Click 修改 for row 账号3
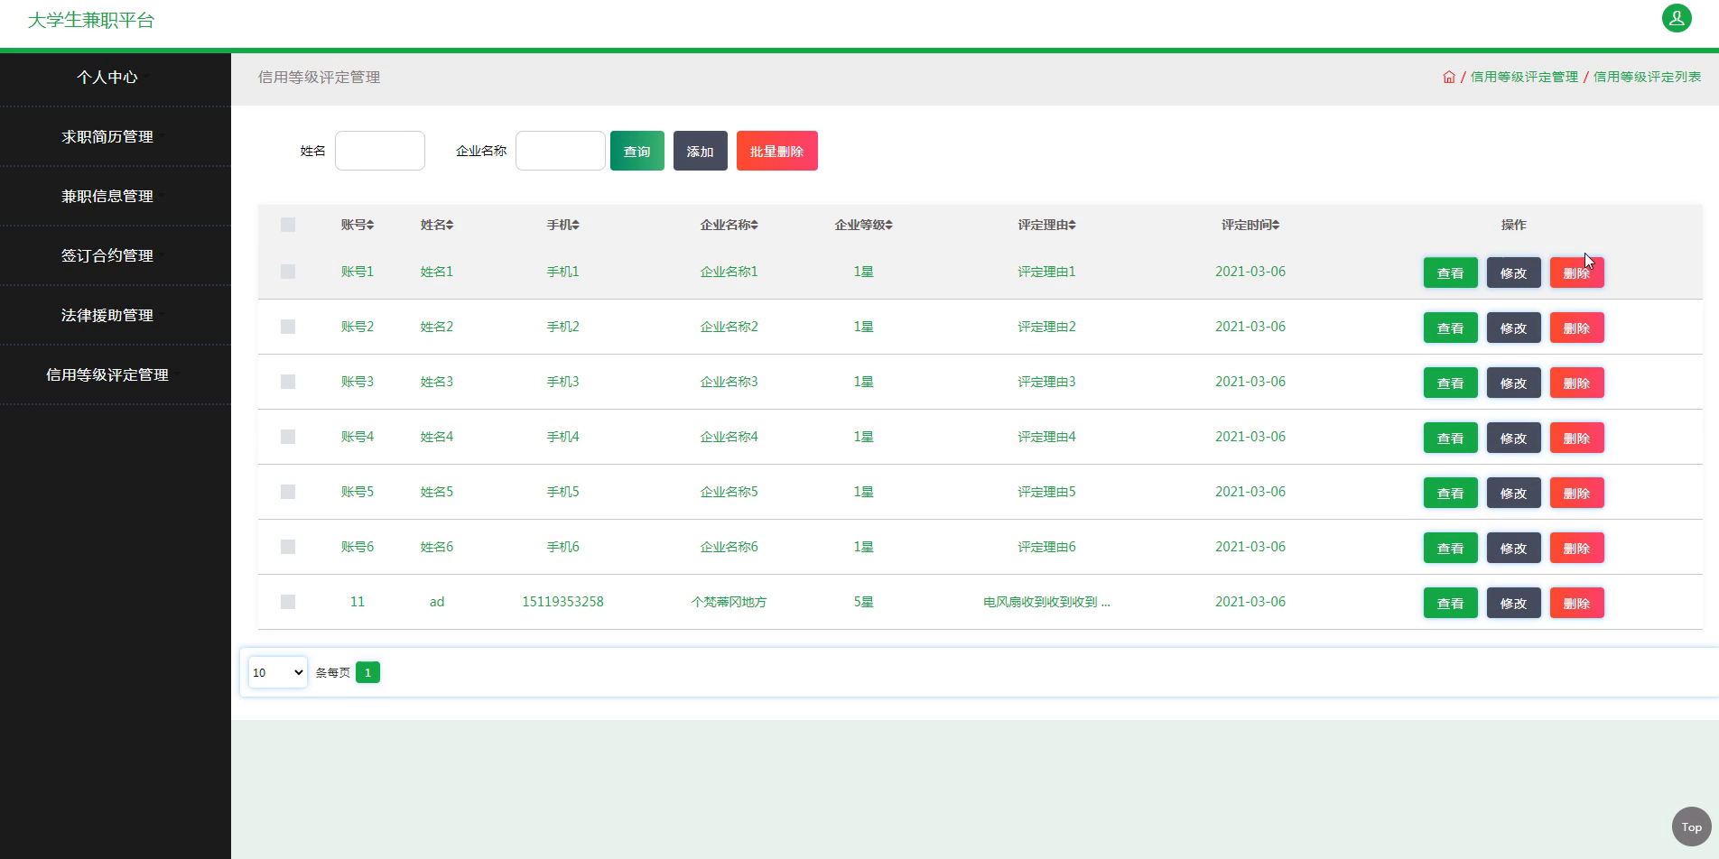This screenshot has height=859, width=1719. 1514,383
